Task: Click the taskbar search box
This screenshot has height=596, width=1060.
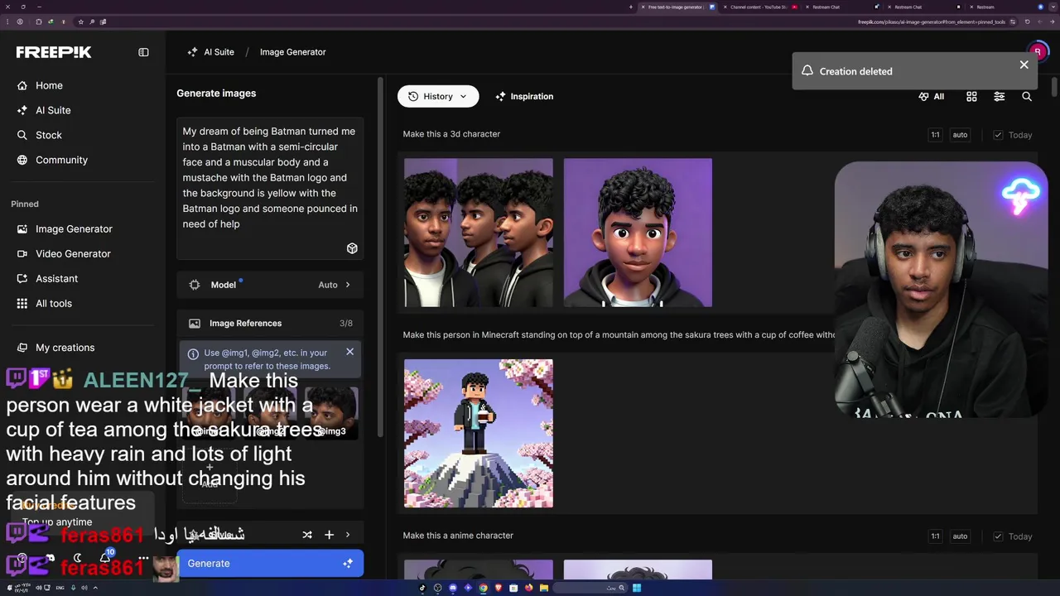Action: 590,588
